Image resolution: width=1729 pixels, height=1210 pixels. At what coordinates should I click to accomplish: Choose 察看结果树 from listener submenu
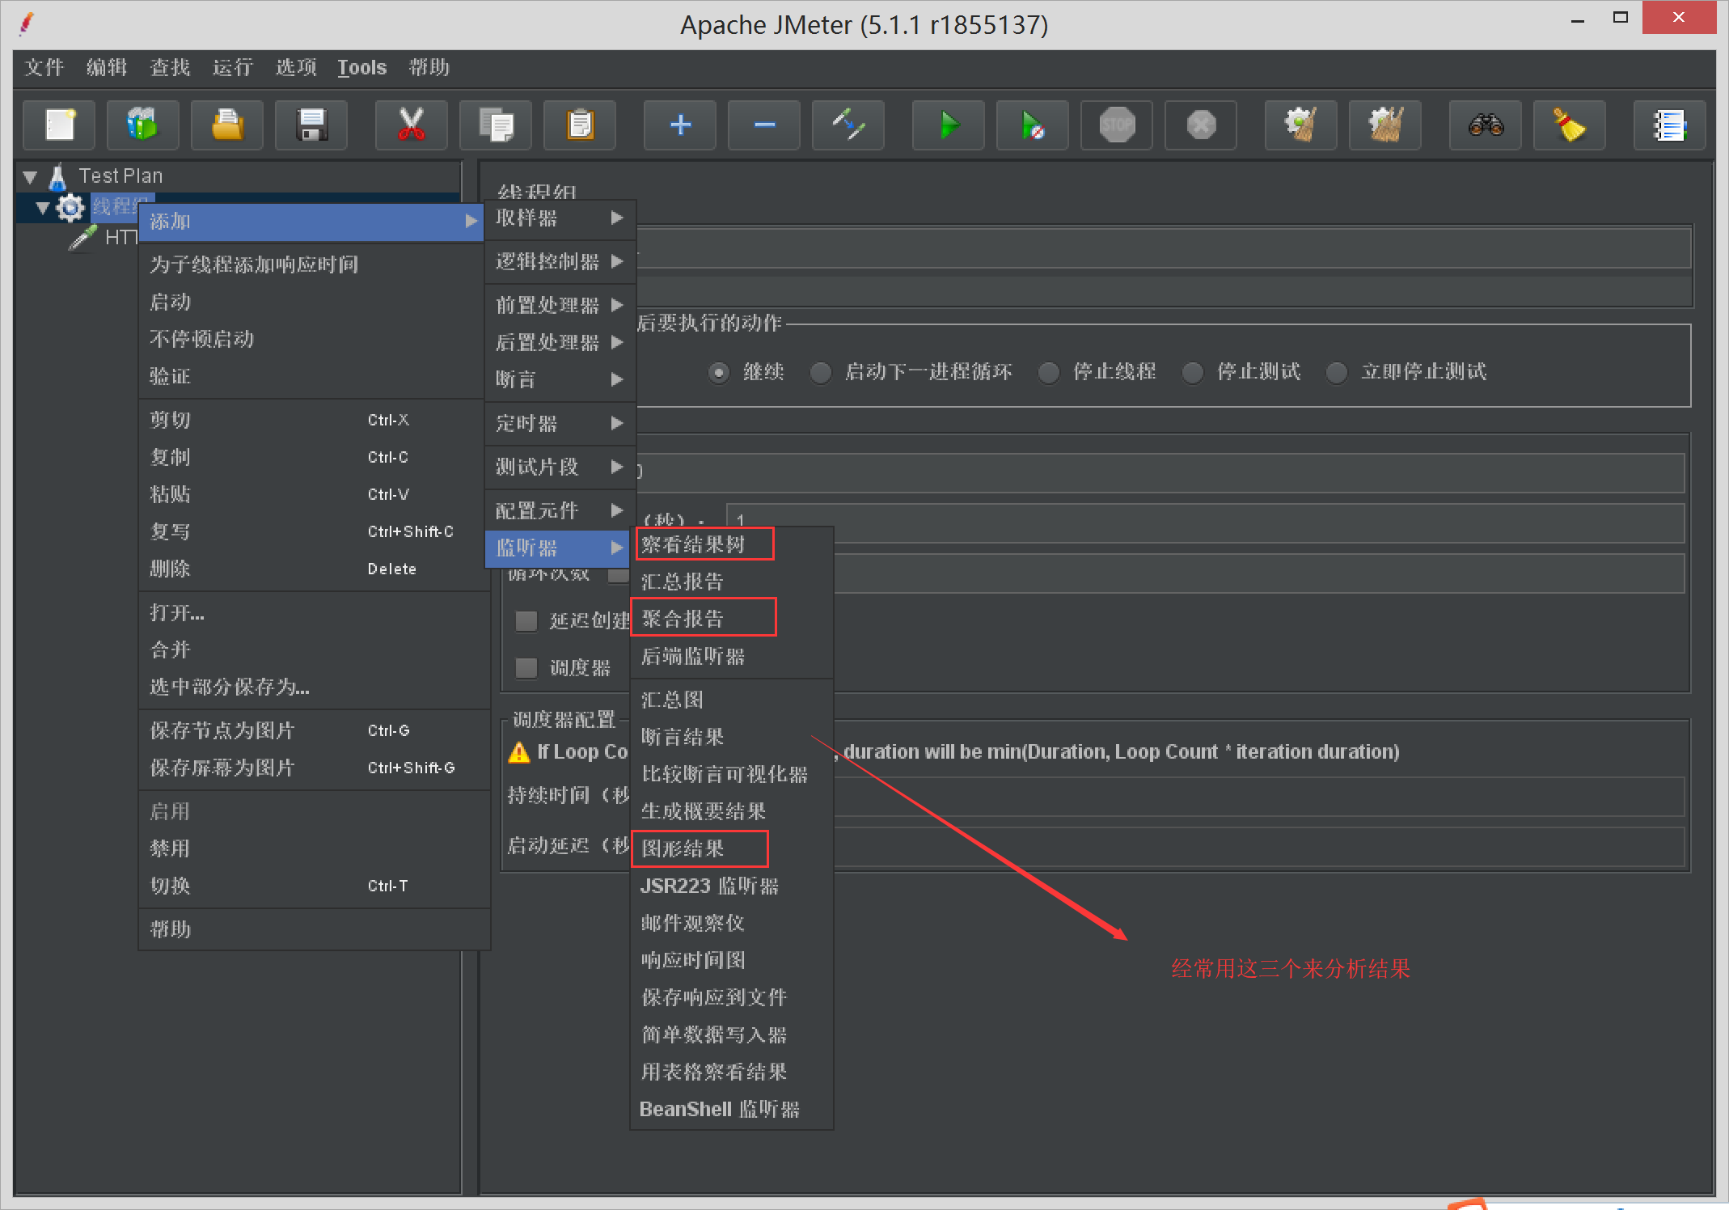(693, 544)
